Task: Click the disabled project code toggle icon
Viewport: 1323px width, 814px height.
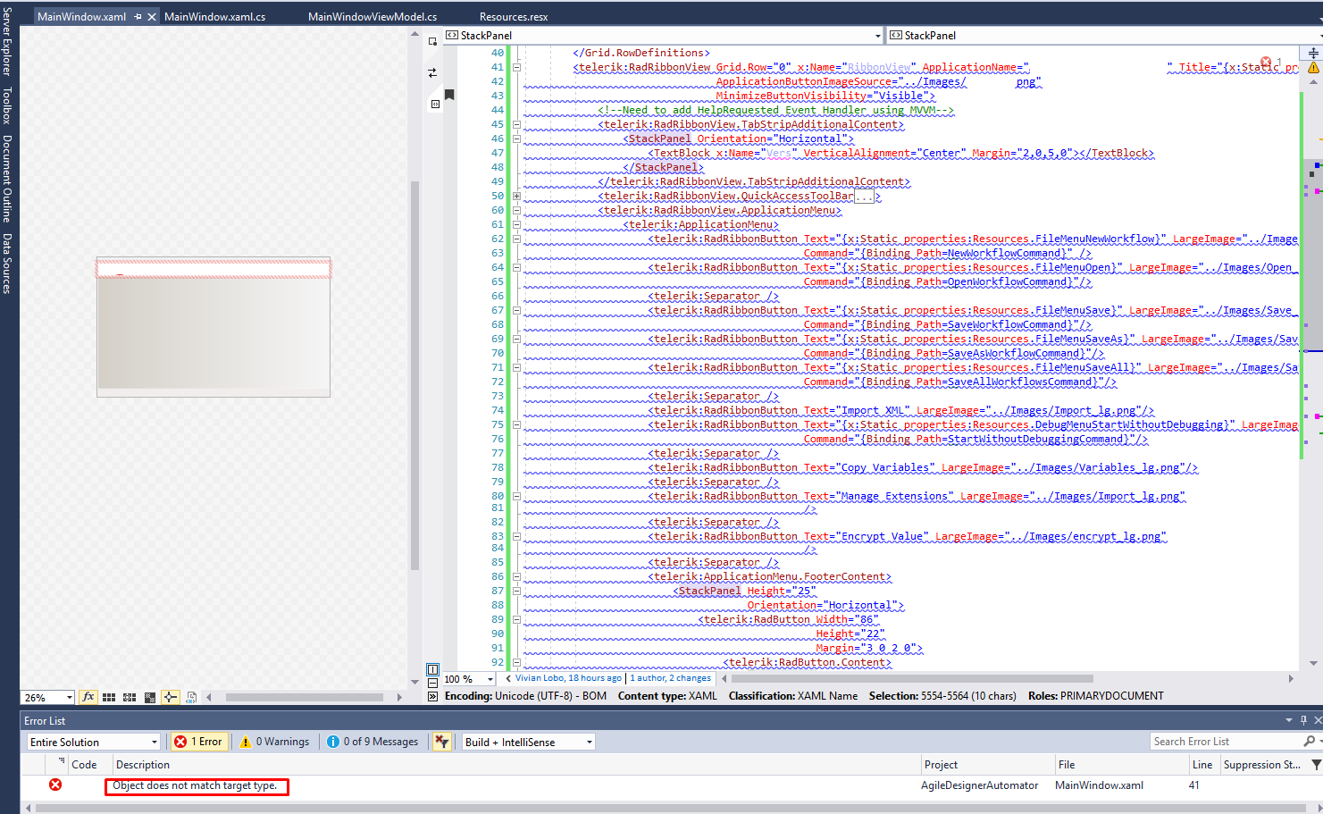Action: click(x=191, y=697)
